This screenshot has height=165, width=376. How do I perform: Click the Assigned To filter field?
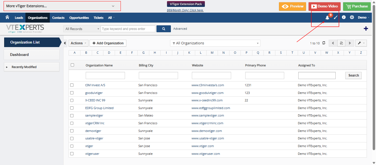click(317, 75)
